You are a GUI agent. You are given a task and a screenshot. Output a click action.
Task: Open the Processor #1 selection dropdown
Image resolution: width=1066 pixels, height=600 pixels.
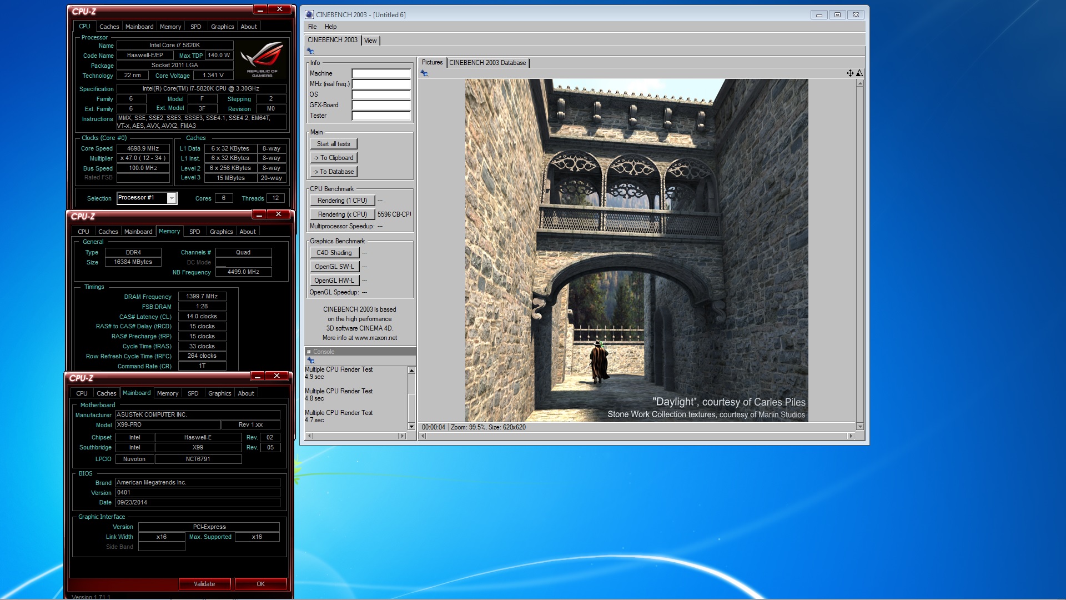[172, 198]
